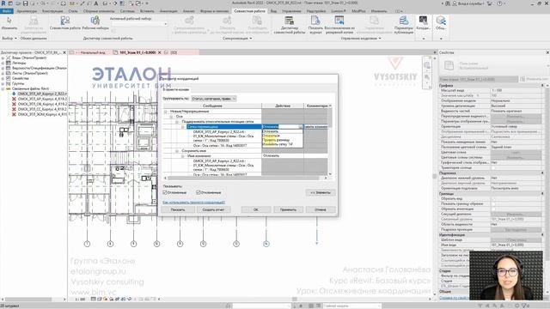Click the 'Отмена' button in the dialog
Image resolution: width=550 pixels, height=309 pixels.
(321, 209)
